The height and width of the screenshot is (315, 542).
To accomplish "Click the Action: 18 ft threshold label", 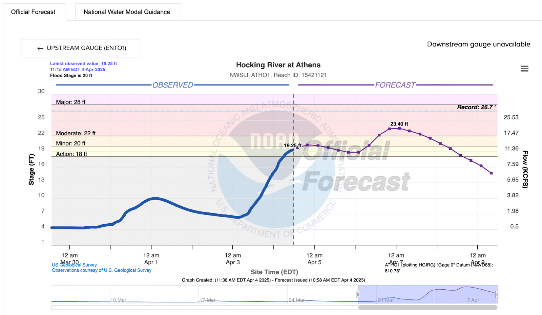I will click(x=71, y=154).
